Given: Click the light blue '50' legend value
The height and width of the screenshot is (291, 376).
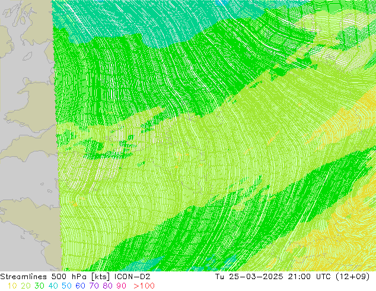Looking at the screenshot, I should point(66,286).
